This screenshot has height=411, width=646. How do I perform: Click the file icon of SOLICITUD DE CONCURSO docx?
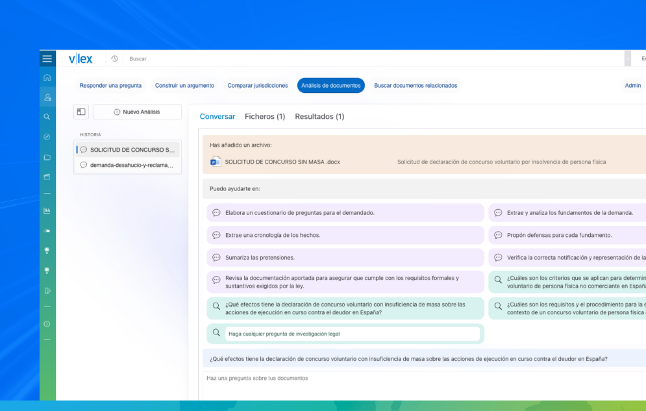click(x=215, y=161)
